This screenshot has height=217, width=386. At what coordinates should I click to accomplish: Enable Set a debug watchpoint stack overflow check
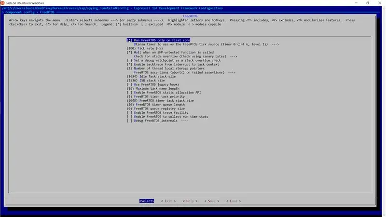[x=174, y=60]
